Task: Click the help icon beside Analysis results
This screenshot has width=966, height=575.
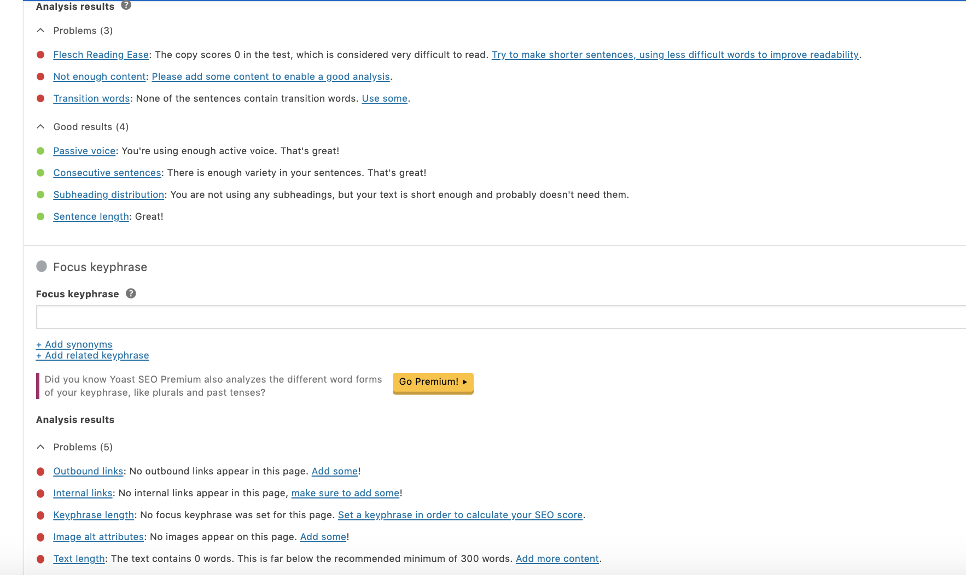Action: (126, 5)
